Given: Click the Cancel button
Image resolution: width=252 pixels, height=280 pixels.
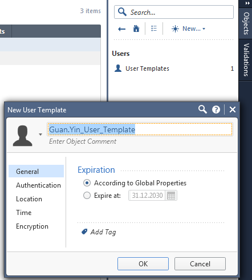Looking at the screenshot, I should coord(200,263).
